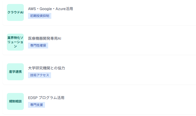Click the 専門性確保 tag label
Screen dimensions: 196x116
coord(38,46)
